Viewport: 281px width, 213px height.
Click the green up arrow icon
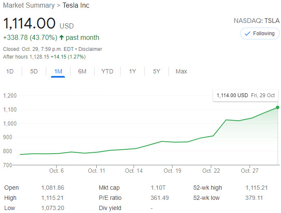pyautogui.click(x=62, y=37)
